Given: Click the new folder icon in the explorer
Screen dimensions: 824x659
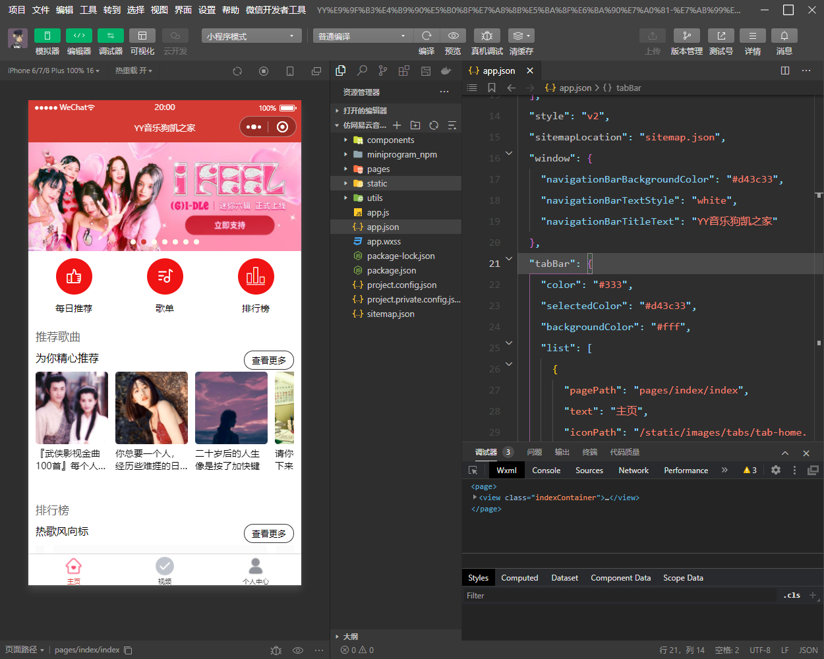Looking at the screenshot, I should 415,125.
